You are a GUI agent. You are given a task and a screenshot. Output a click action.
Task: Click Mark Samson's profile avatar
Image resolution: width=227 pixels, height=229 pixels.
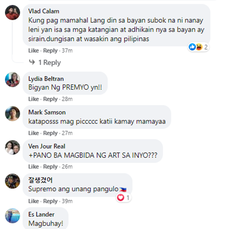pos(13,113)
